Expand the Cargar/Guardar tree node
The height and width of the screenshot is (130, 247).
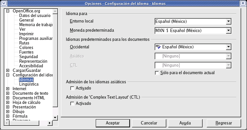click(x=8, y=71)
